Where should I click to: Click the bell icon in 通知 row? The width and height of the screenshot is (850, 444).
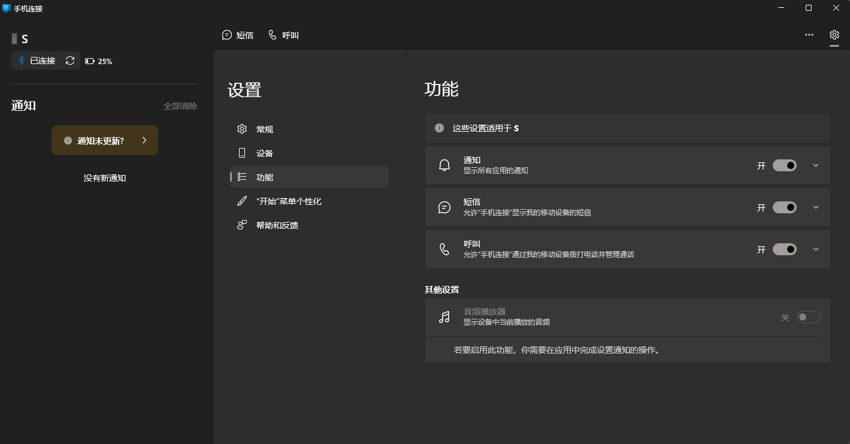pyautogui.click(x=444, y=165)
